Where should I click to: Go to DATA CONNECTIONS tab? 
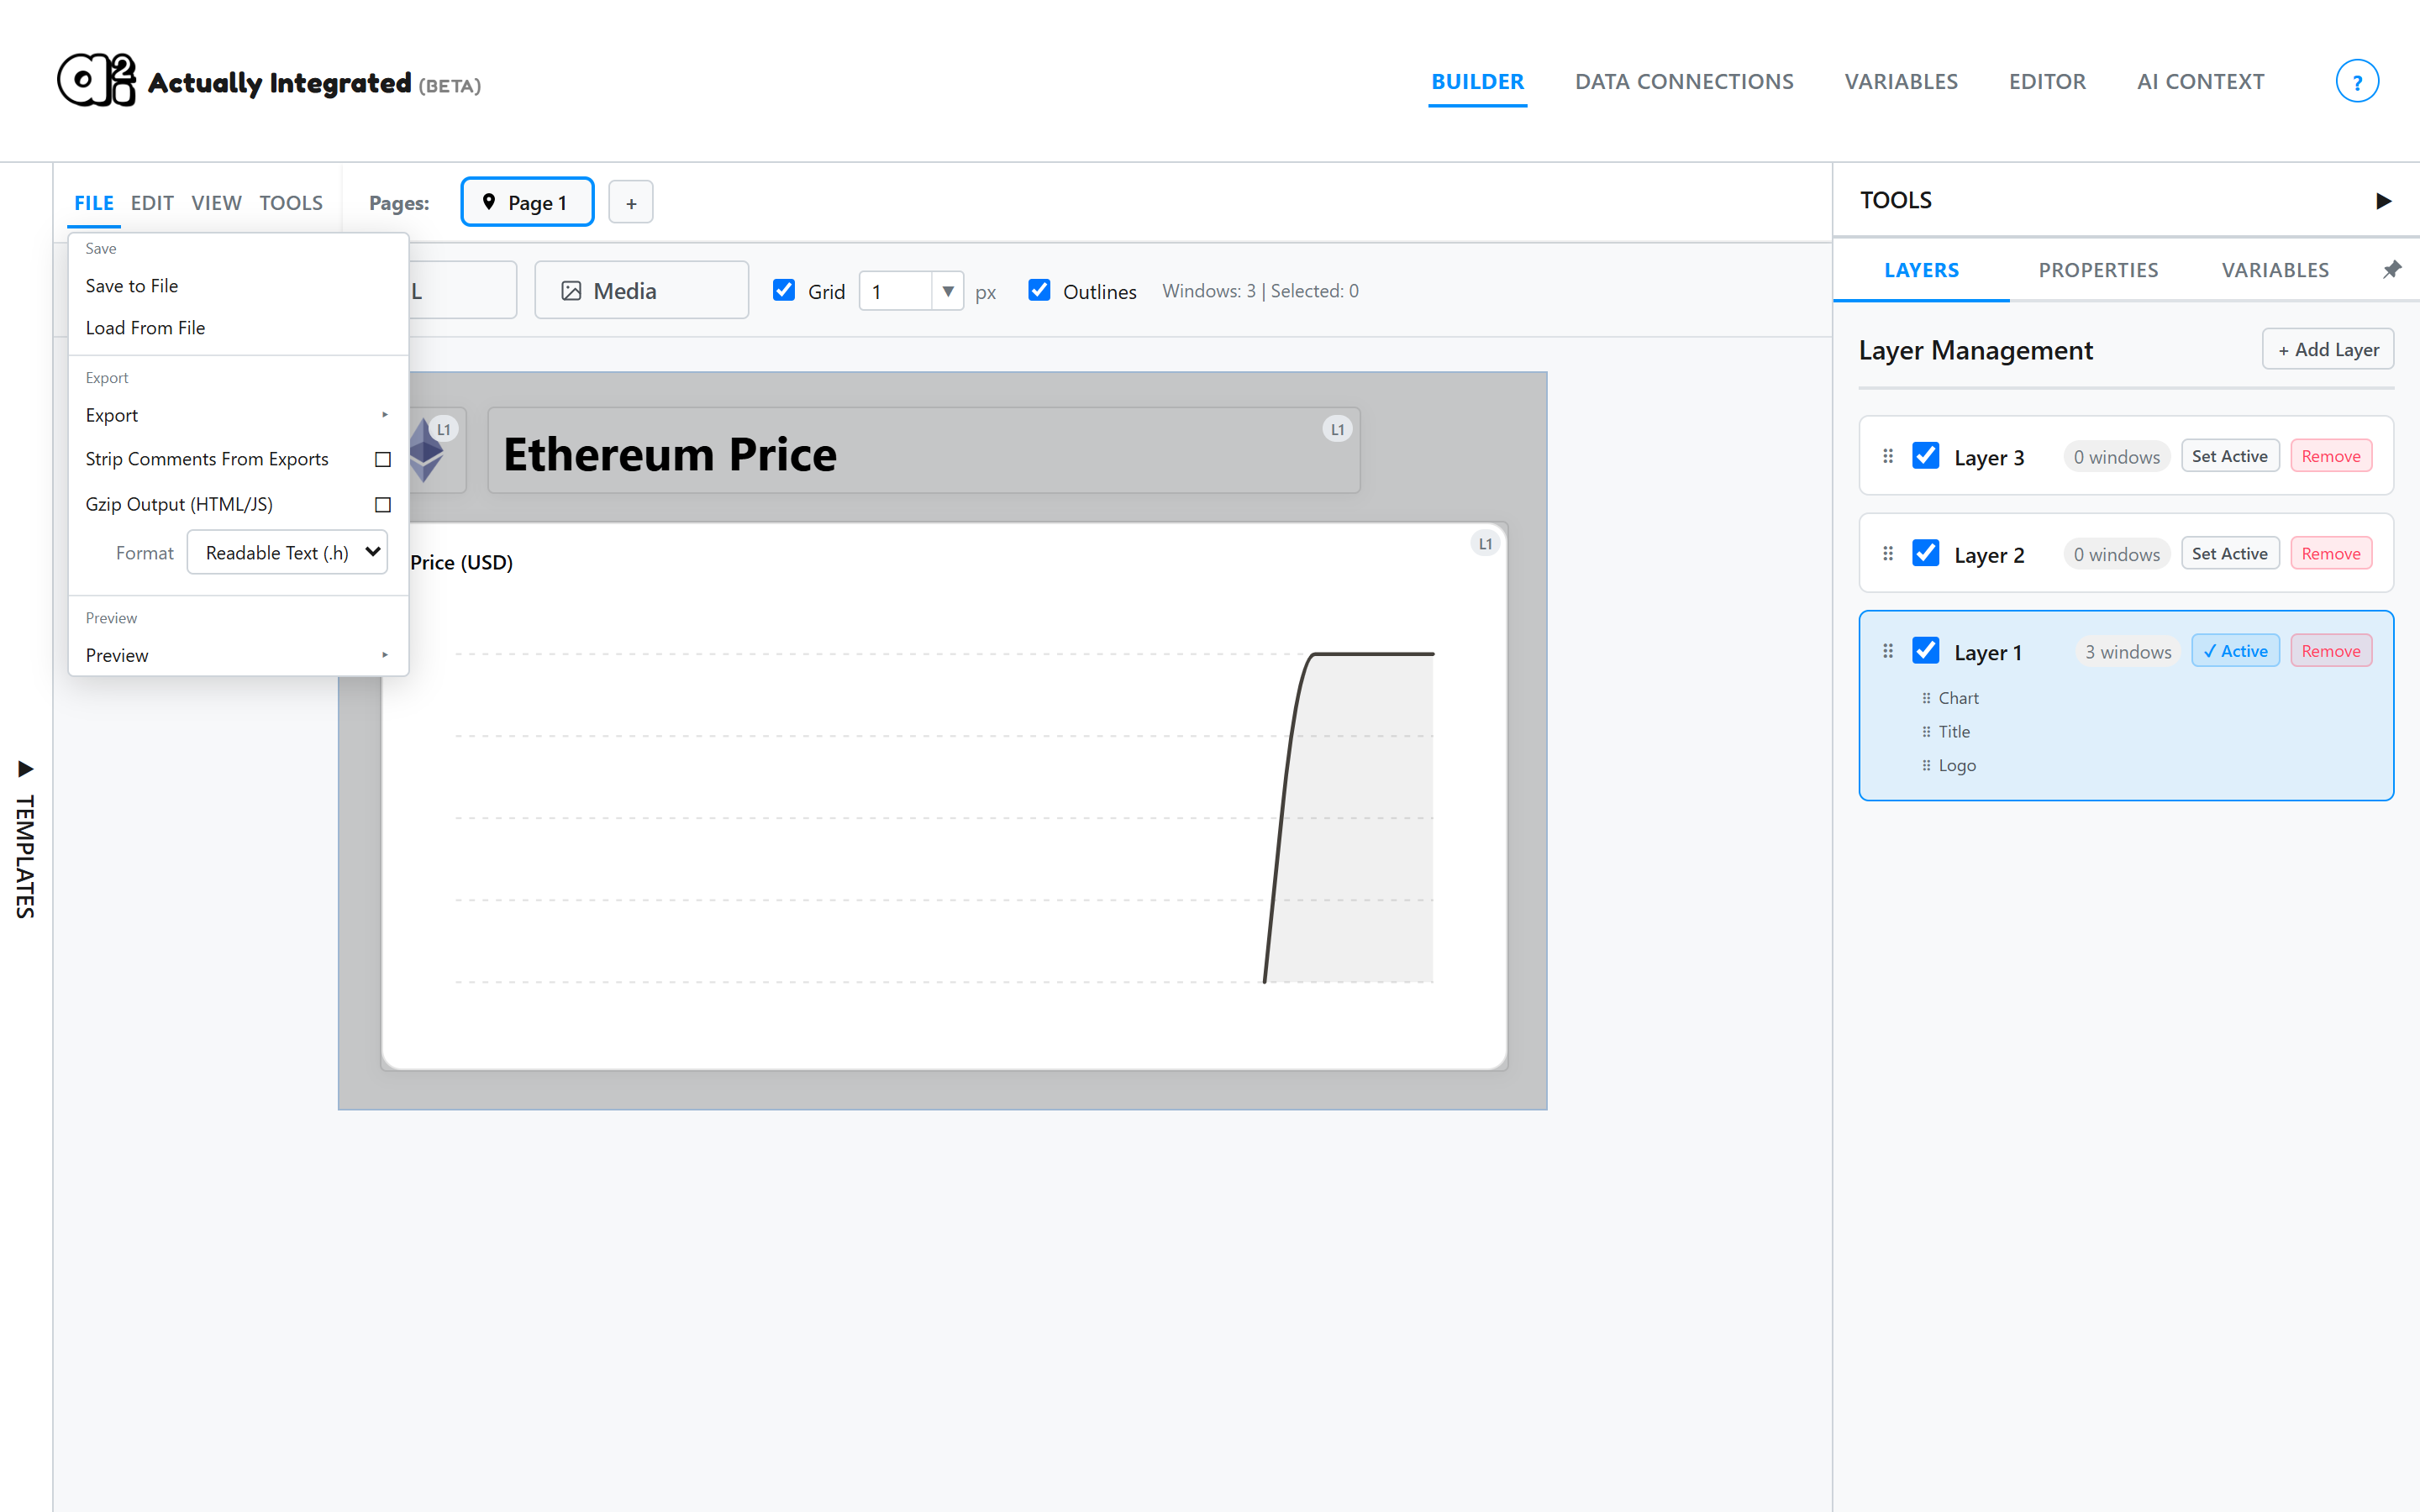tap(1684, 82)
